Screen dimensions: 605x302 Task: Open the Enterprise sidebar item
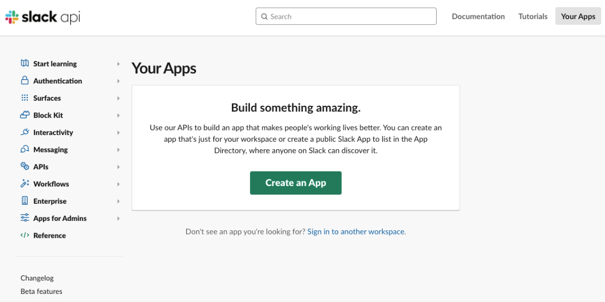50,201
